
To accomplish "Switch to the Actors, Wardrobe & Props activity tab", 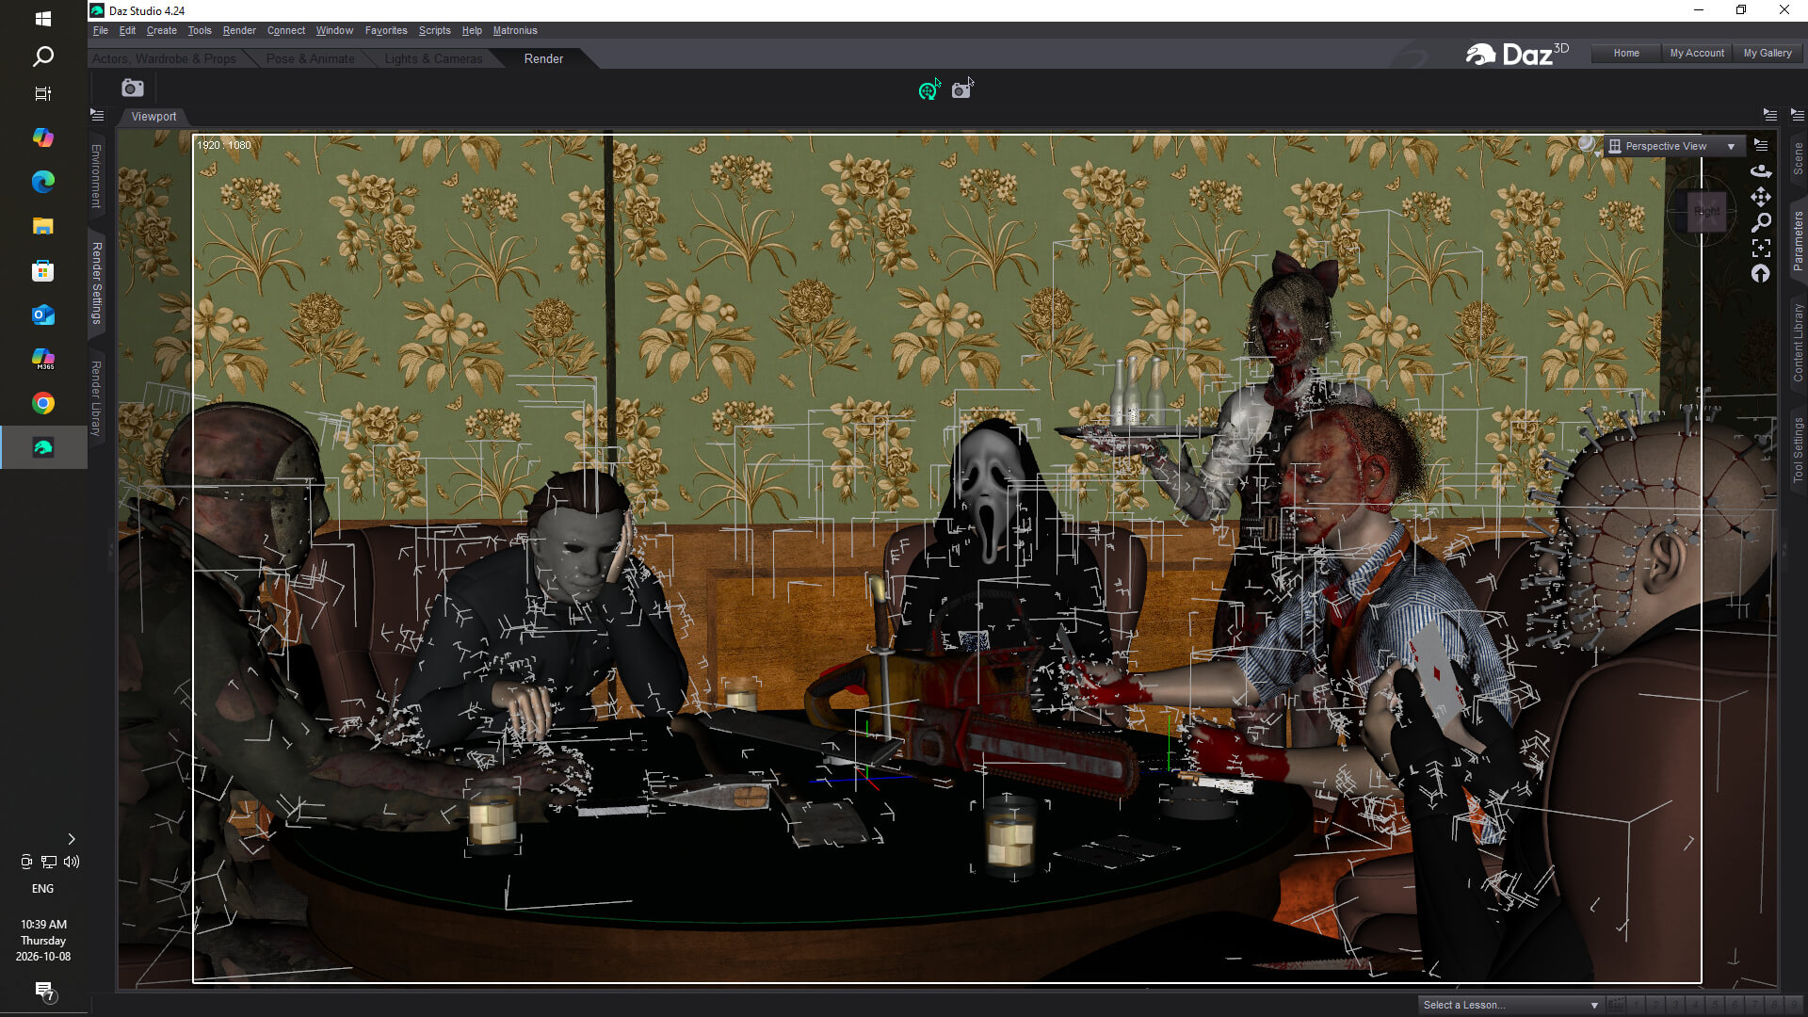I will click(165, 58).
